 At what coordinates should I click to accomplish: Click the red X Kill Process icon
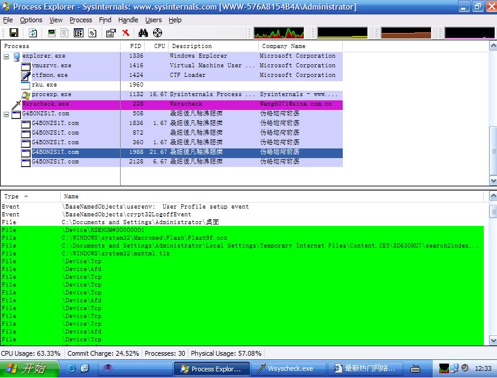click(125, 33)
